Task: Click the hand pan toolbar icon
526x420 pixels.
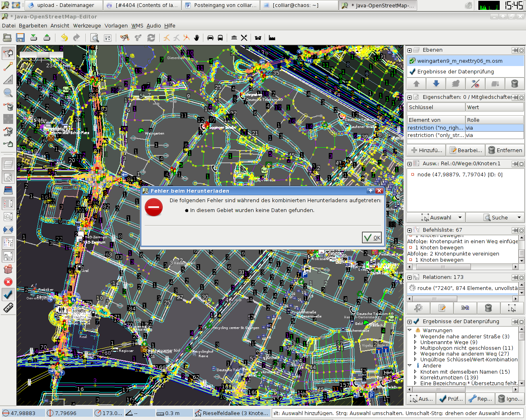Action: coord(196,38)
